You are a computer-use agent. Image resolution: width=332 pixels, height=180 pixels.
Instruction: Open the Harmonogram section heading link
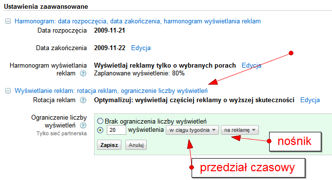click(137, 21)
